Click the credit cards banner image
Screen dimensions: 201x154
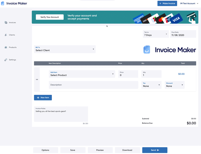[x=158, y=18]
